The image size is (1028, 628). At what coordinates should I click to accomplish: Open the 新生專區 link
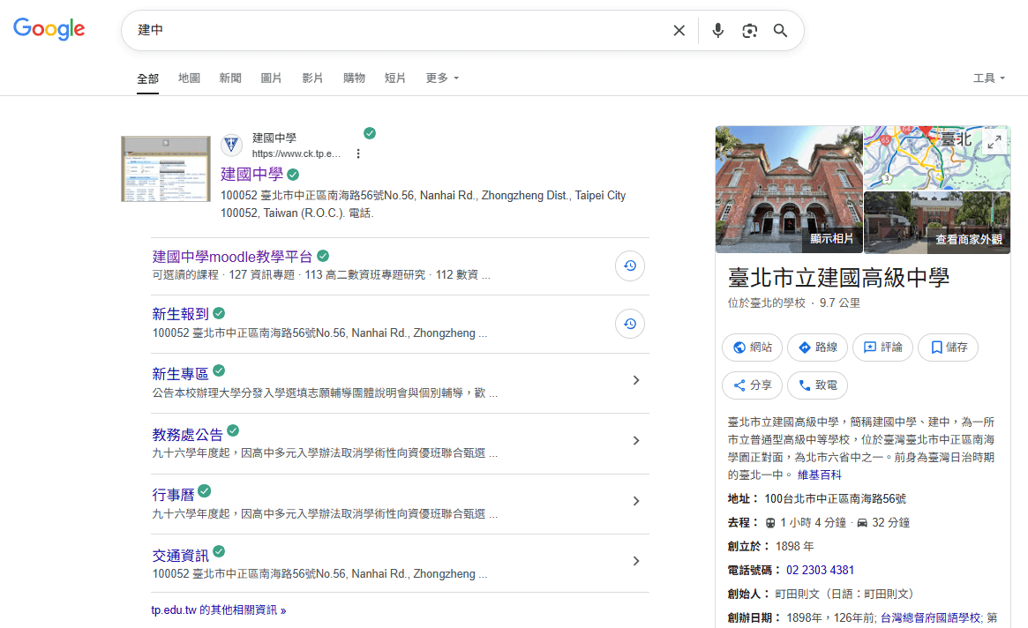tap(180, 374)
